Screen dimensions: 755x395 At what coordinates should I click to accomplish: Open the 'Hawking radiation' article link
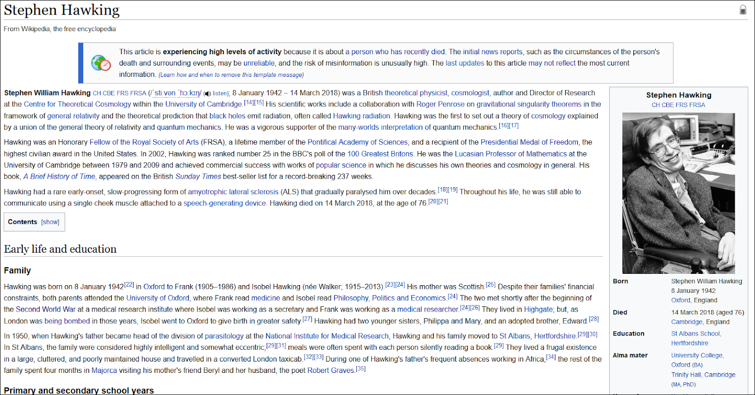361,116
